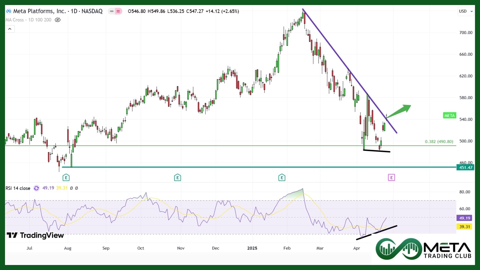Select the MA Cross 1D 100 200 legend
480x270 pixels.
pos(28,20)
